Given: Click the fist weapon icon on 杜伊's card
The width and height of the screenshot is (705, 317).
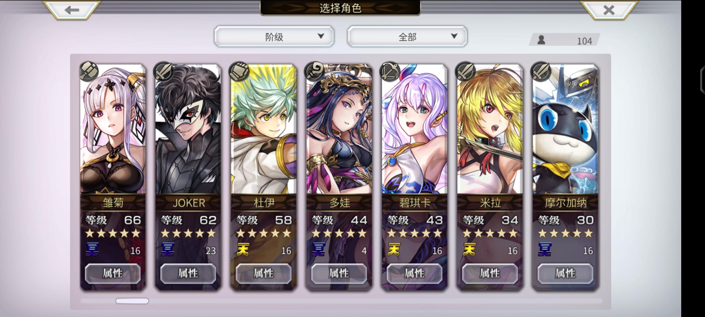Looking at the screenshot, I should tap(239, 72).
